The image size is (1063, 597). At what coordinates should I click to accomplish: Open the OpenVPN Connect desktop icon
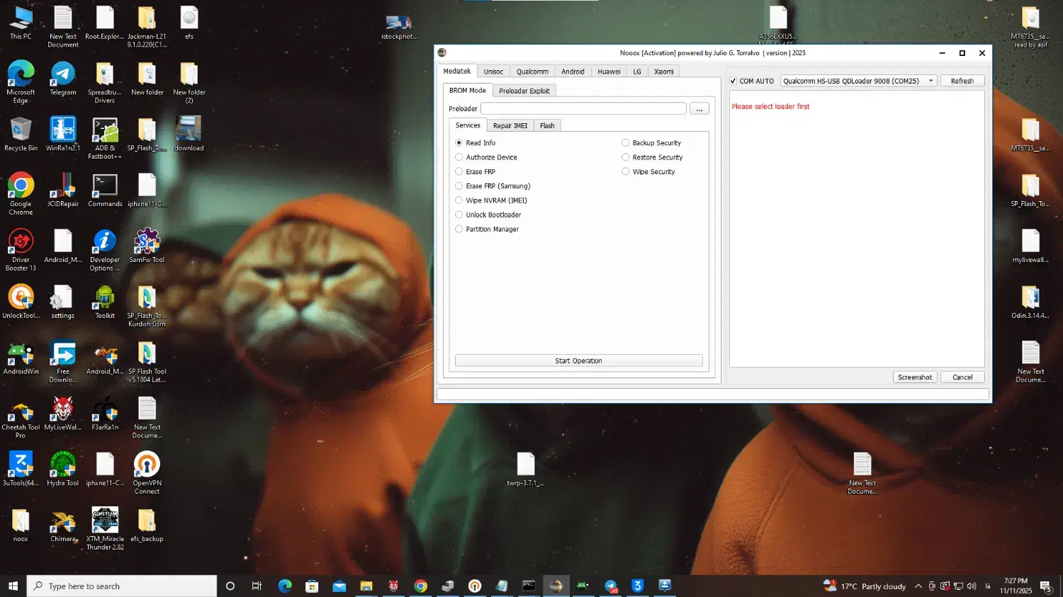coord(147,465)
